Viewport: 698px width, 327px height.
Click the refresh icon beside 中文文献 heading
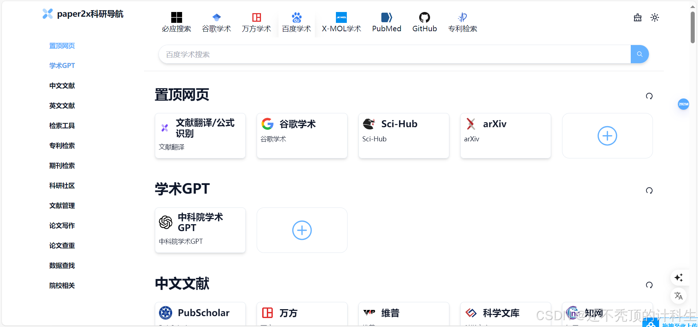click(649, 285)
